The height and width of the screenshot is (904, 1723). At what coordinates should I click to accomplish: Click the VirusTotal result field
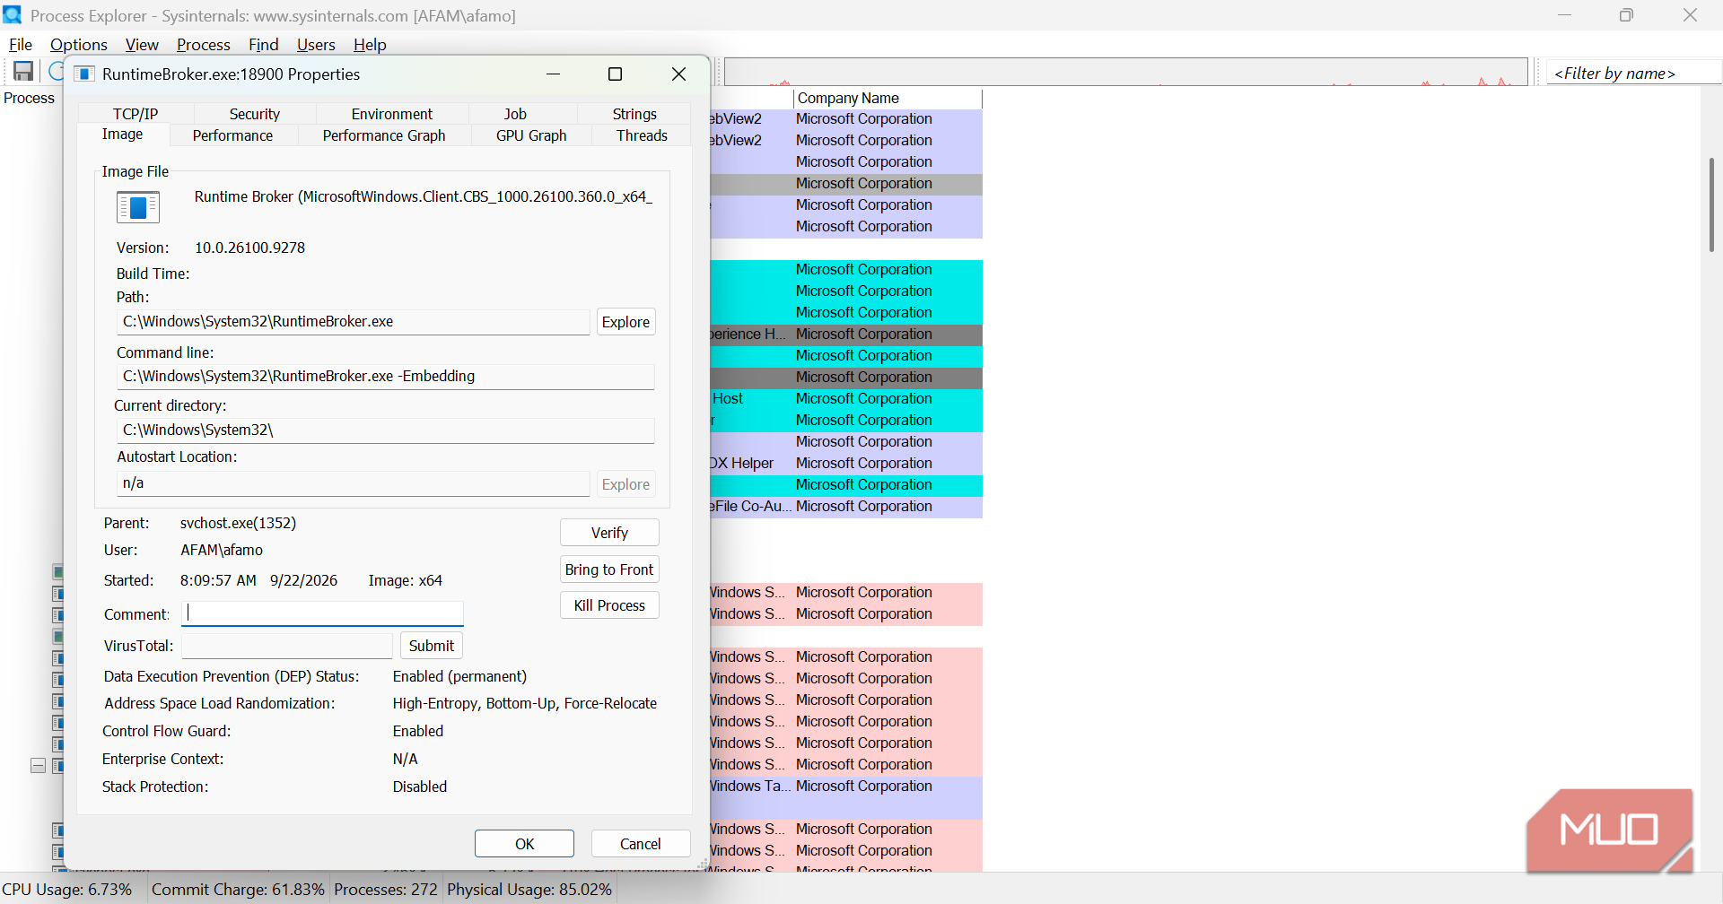287,646
